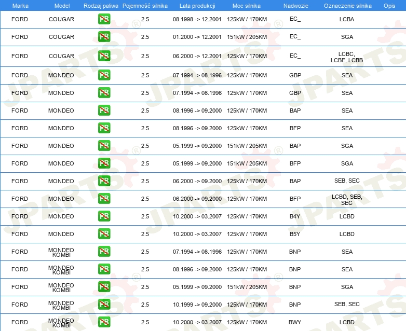Click fuel icon in MONDEO BAP 08.1996 SEA row

point(104,111)
